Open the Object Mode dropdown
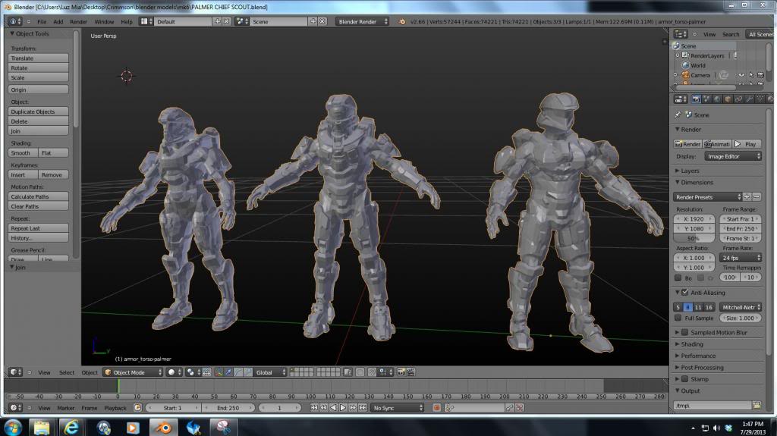The image size is (777, 436). (x=133, y=372)
